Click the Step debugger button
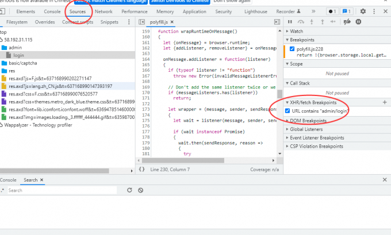The width and height of the screenshot is (391, 235). tap(333, 22)
